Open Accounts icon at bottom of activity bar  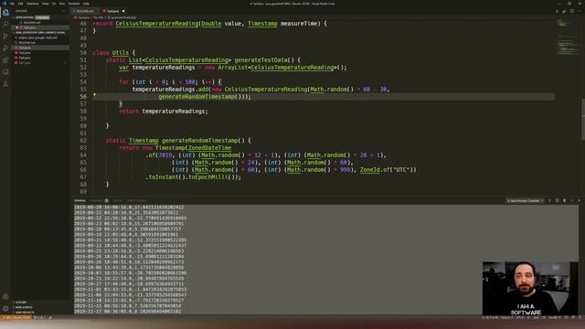(5, 296)
